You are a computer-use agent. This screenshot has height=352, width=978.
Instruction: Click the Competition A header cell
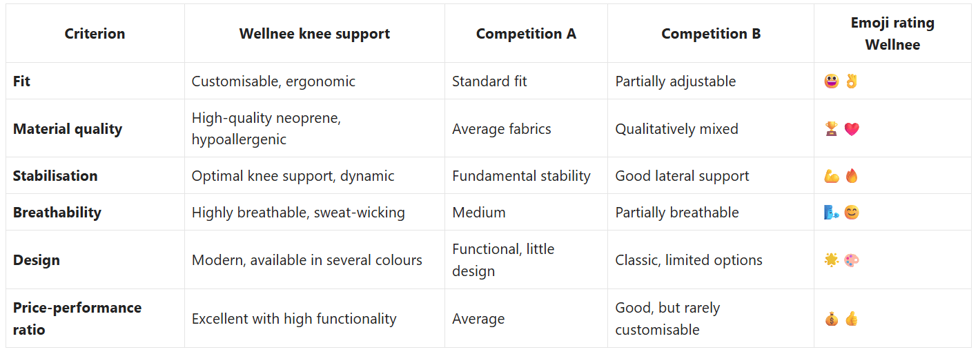coord(526,34)
